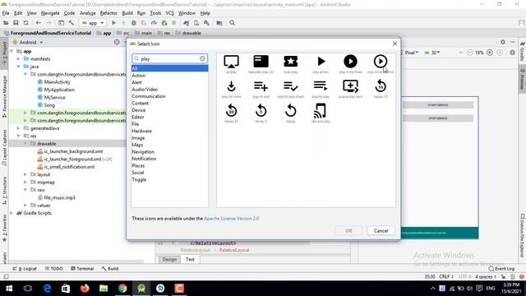526x296 pixels.
Task: Click the Save All toolbar icon
Action: click(16, 23)
